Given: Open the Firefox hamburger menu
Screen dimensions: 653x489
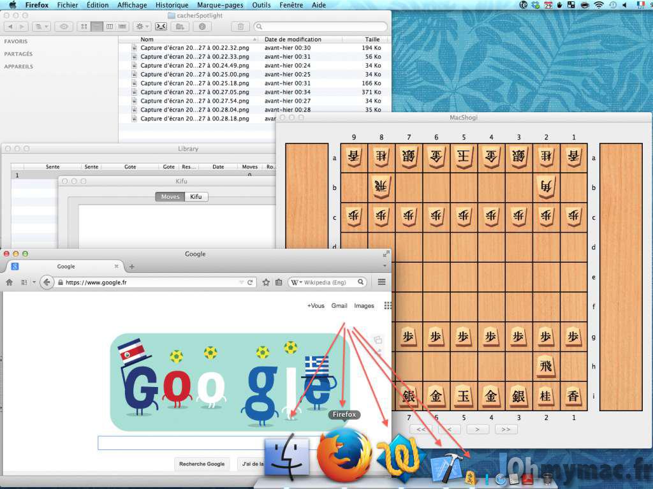Looking at the screenshot, I should point(381,282).
